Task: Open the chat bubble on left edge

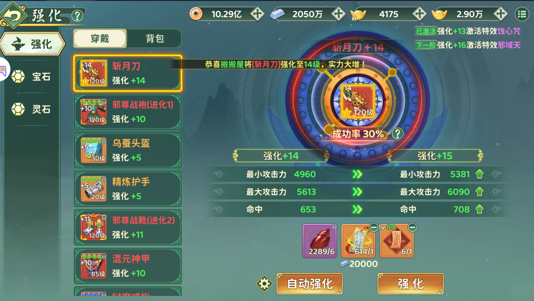Action: pyautogui.click(x=3, y=70)
